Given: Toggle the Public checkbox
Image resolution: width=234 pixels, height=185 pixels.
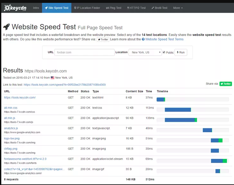Looking at the screenshot, I should point(164,52).
